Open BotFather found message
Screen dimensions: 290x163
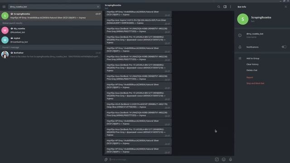51,54
